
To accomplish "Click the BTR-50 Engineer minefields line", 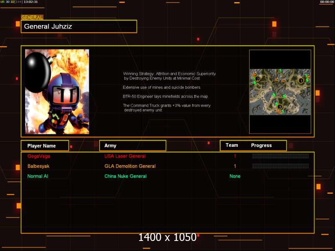I will 165,97.
